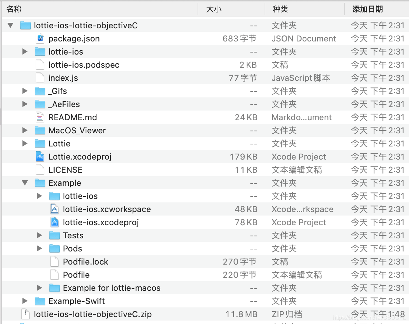This screenshot has height=324, width=409.
Task: Sort by 名称 column header
Action: 100,9
